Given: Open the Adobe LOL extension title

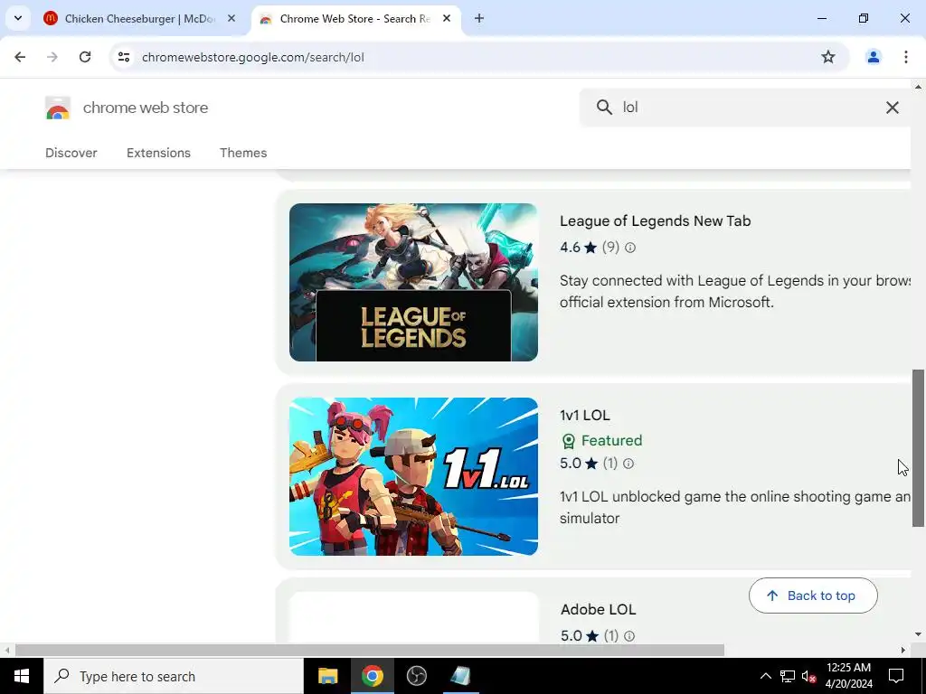Looking at the screenshot, I should point(598,610).
